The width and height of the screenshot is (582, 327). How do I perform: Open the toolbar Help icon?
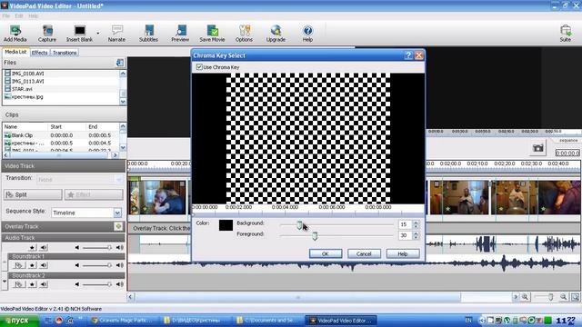pos(307,34)
